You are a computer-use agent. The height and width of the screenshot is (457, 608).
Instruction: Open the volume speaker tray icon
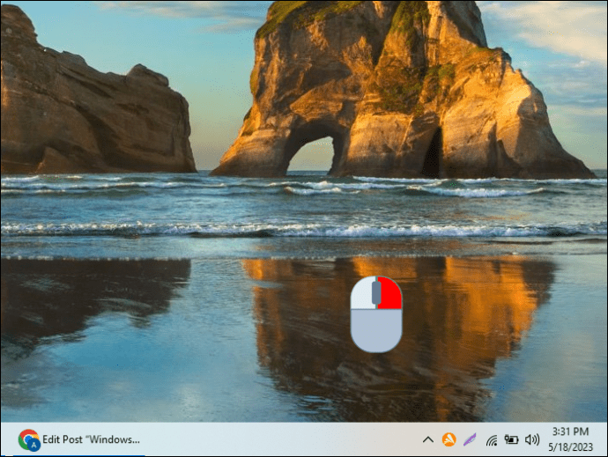(x=532, y=439)
